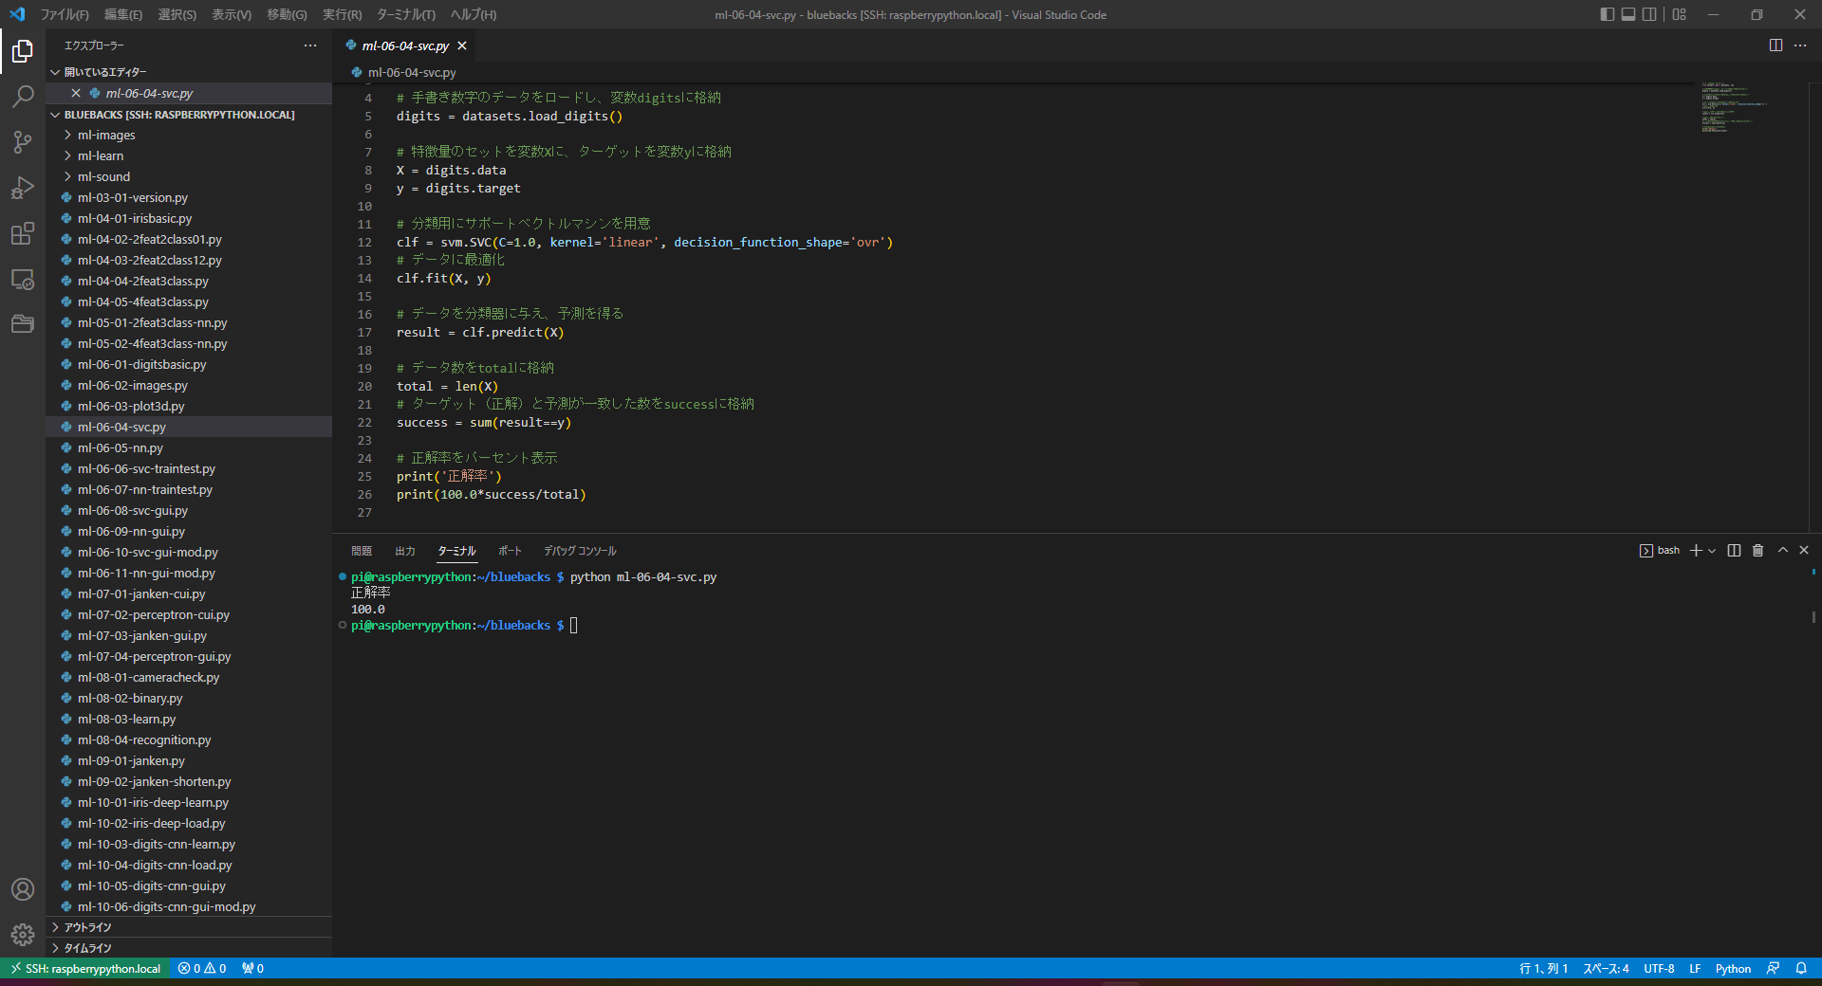Open ml-06-05-nn.py from the file tree
Viewport: 1822px width, 986px height.
point(121,447)
